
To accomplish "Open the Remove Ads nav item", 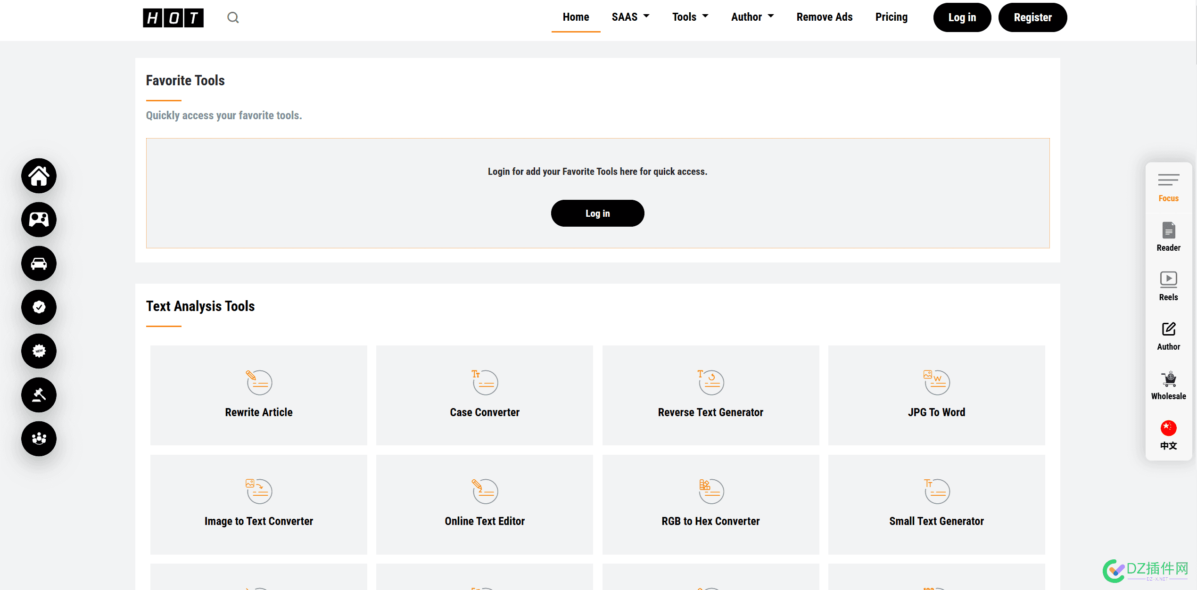I will click(x=824, y=17).
